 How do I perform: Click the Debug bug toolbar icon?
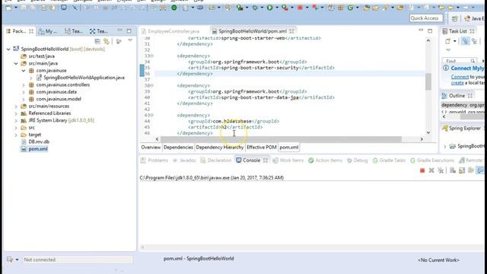pyautogui.click(x=255, y=8)
